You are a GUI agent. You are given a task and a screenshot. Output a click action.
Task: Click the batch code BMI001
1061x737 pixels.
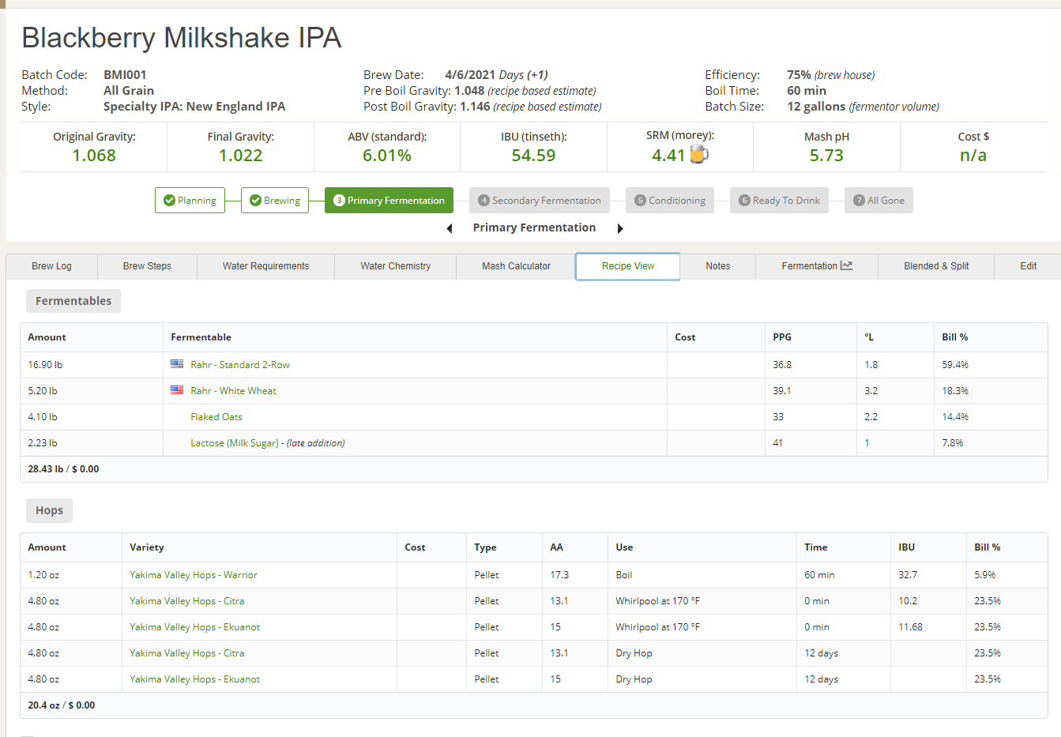point(125,75)
